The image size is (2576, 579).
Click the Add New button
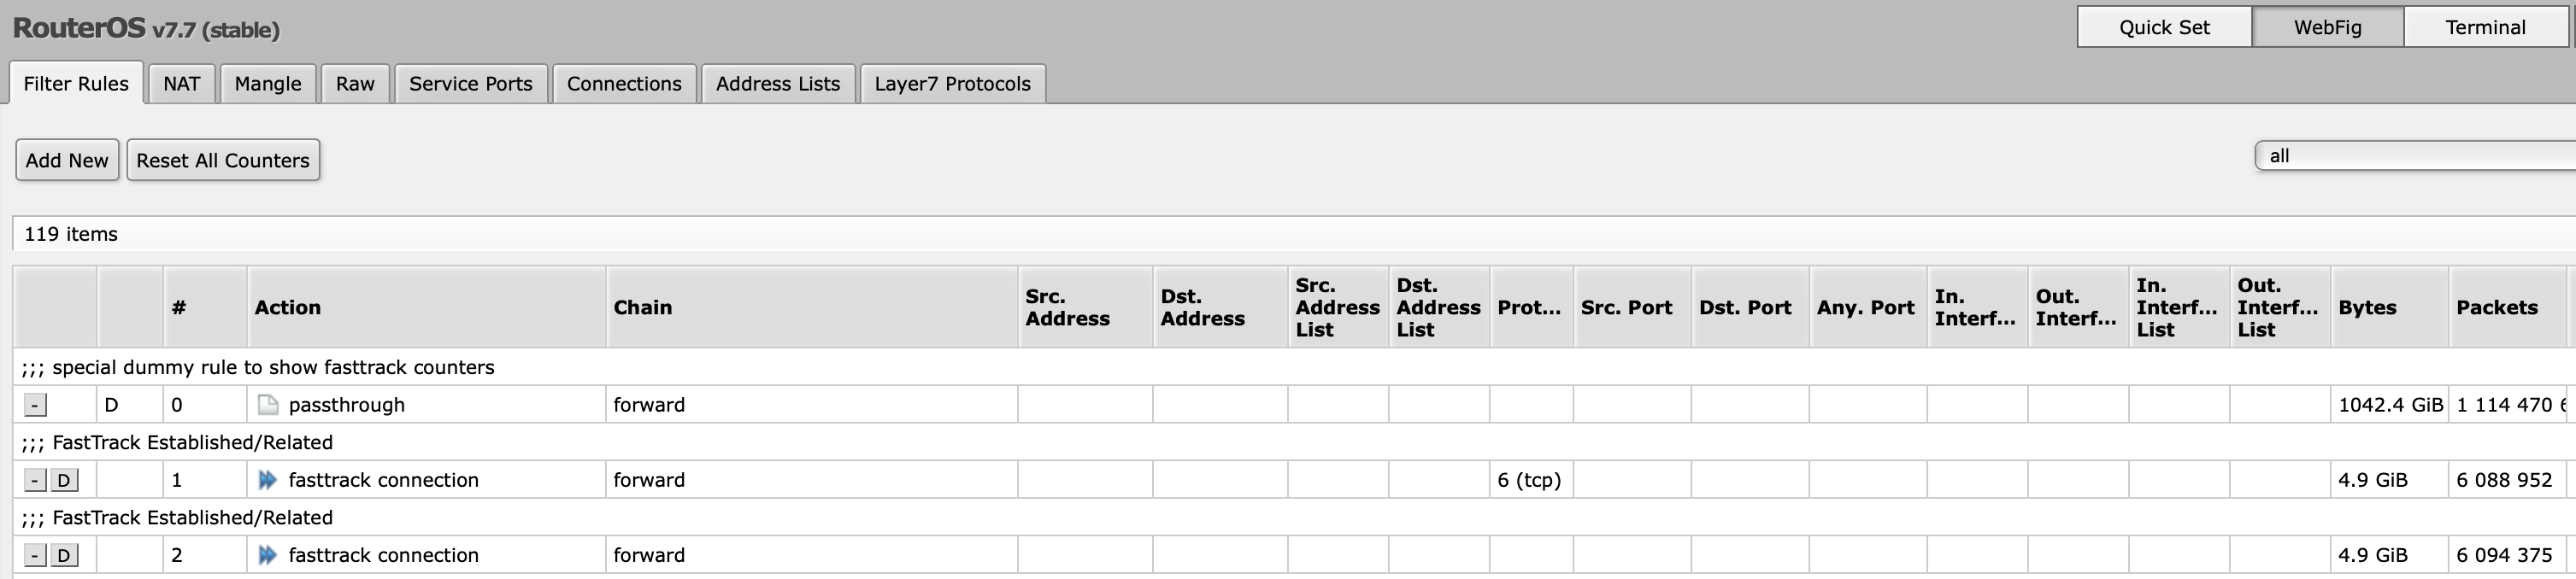tap(67, 160)
